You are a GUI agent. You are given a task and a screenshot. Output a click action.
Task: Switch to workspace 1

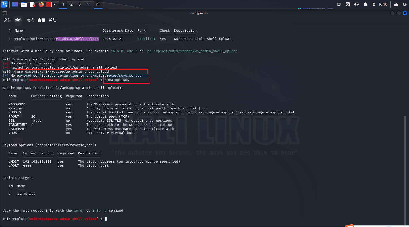63,4
